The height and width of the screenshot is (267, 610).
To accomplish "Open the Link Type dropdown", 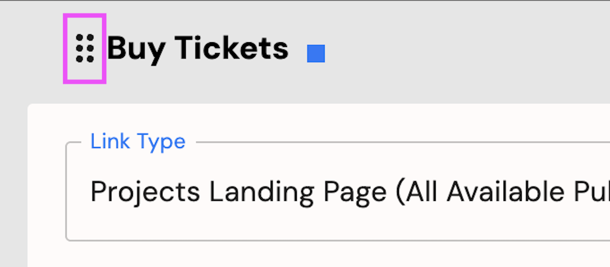I will [x=338, y=191].
